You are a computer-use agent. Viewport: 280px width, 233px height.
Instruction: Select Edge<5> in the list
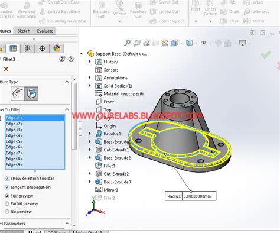(x=35, y=141)
